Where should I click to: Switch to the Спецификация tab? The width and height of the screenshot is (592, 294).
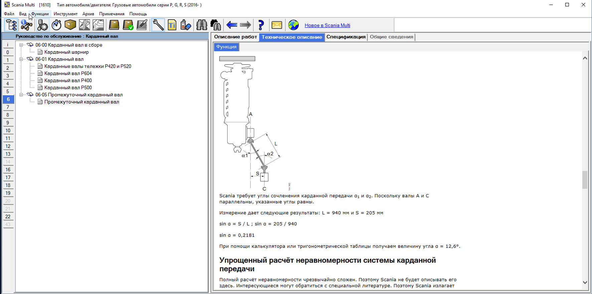(x=346, y=37)
